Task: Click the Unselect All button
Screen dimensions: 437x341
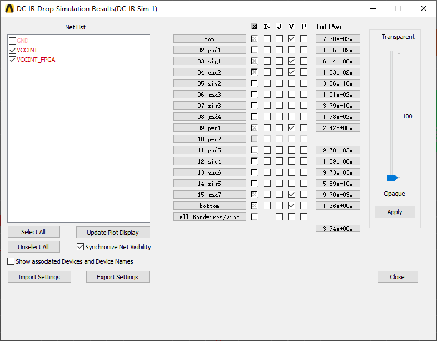Action: 34,247
